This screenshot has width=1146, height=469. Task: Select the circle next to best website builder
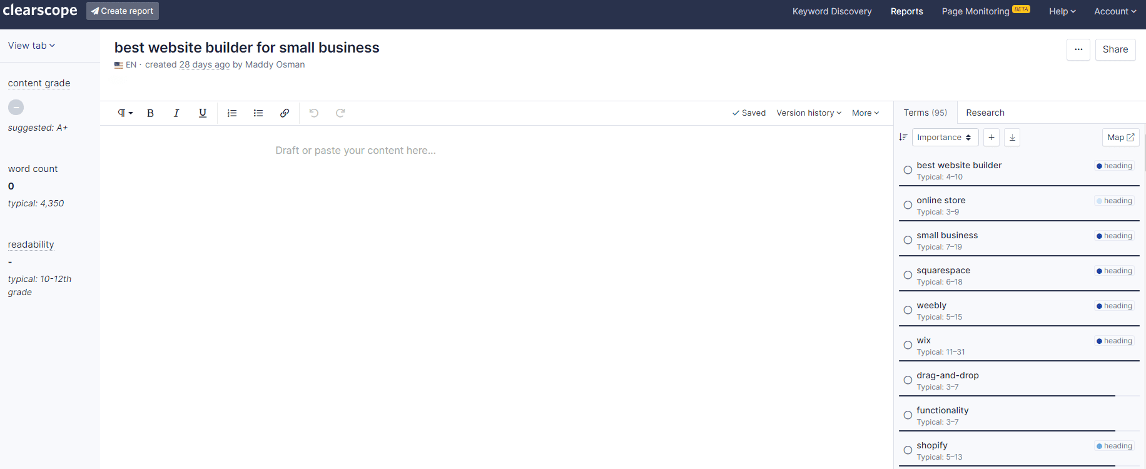pos(908,170)
